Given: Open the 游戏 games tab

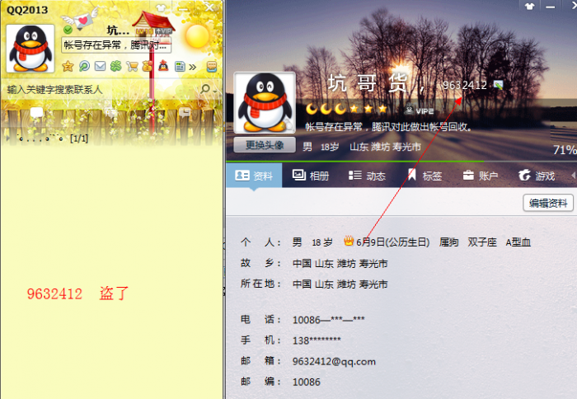Looking at the screenshot, I should click(537, 176).
